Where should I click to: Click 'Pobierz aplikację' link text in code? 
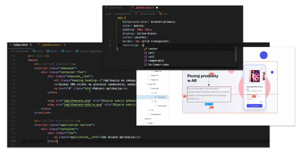pyautogui.click(x=107, y=88)
